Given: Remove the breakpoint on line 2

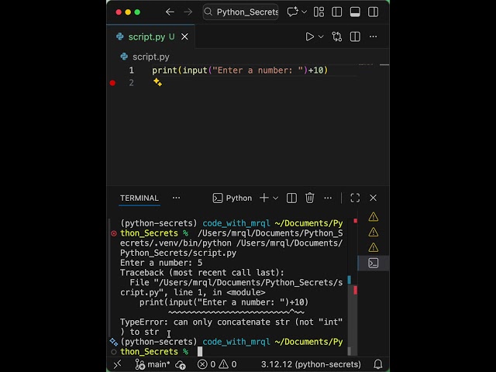Looking at the screenshot, I should tap(112, 83).
